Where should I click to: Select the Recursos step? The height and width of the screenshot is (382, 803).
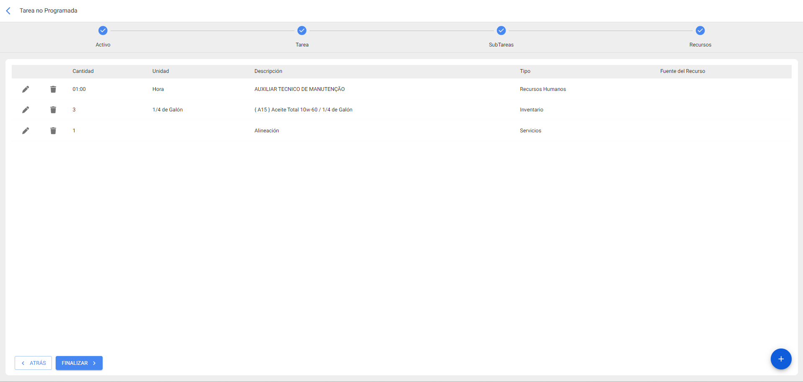point(700,31)
